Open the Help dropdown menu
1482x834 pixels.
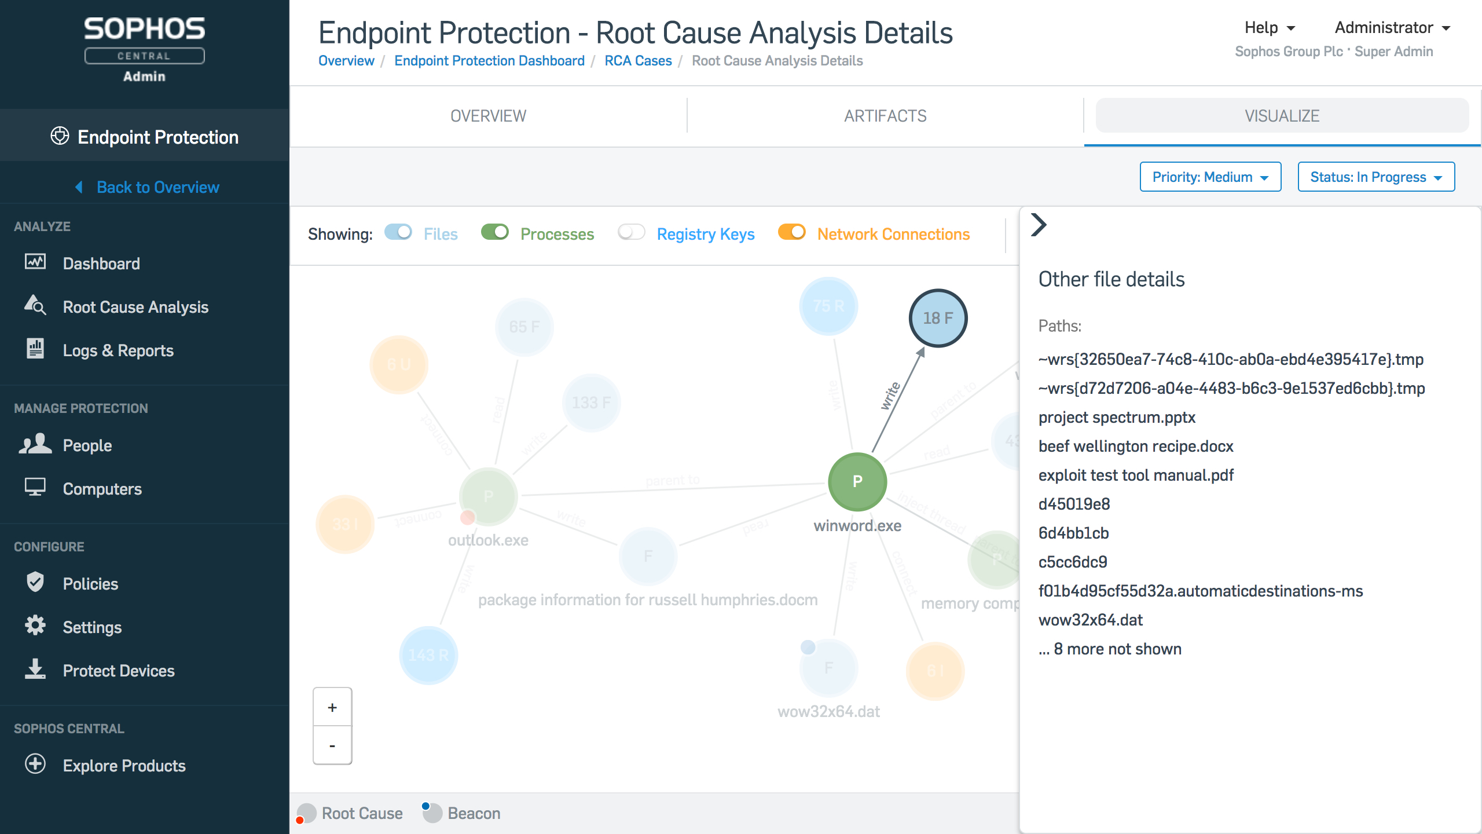1270,27
